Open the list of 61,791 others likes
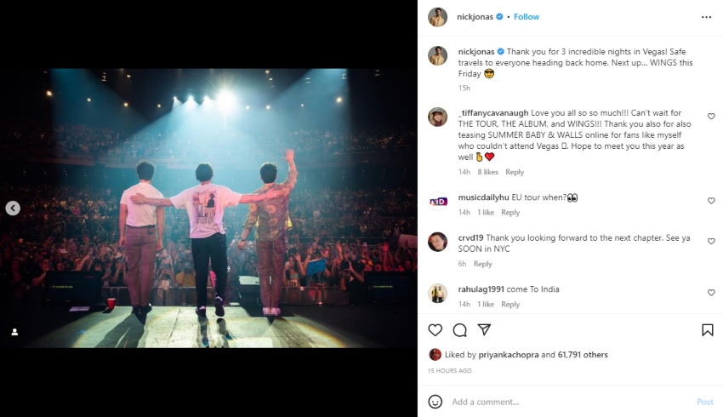The width and height of the screenshot is (723, 417). pyautogui.click(x=583, y=355)
